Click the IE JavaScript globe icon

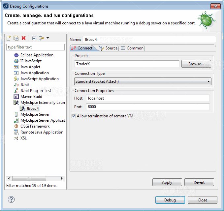16,61
